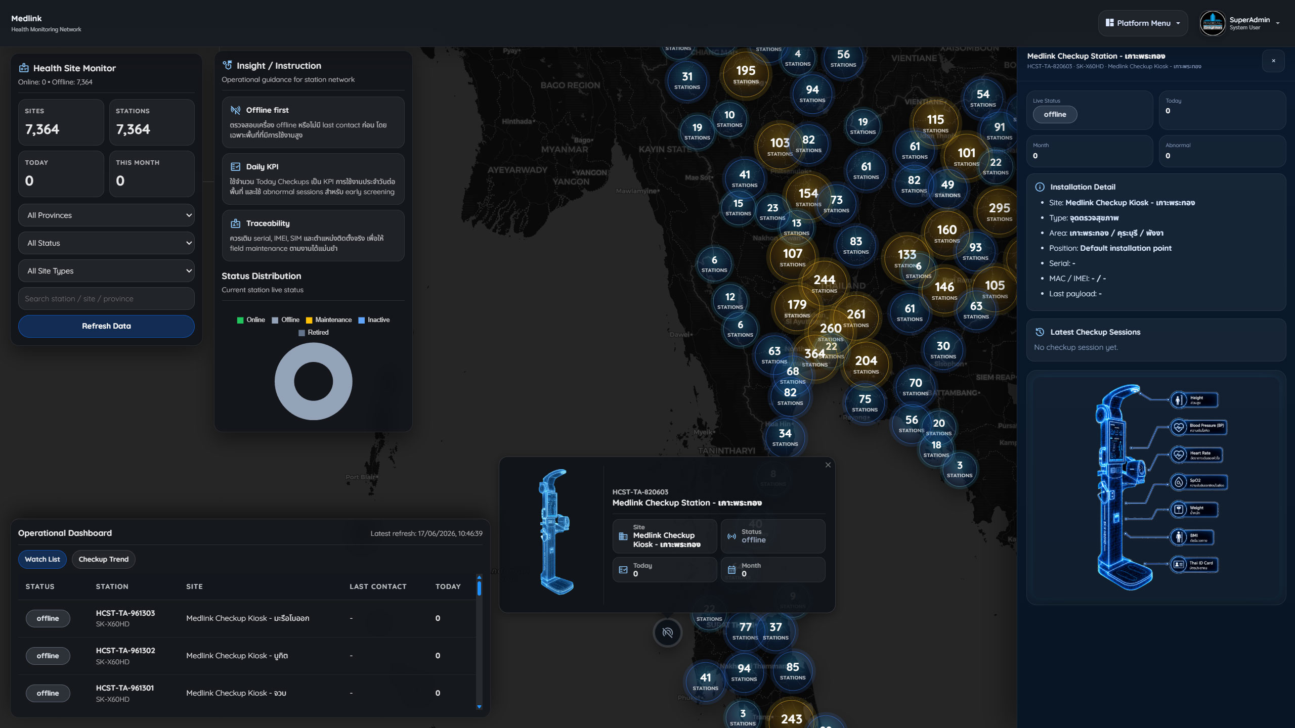Toggle Offline series in chart legend
Screen dimensions: 1295x728
click(286, 320)
